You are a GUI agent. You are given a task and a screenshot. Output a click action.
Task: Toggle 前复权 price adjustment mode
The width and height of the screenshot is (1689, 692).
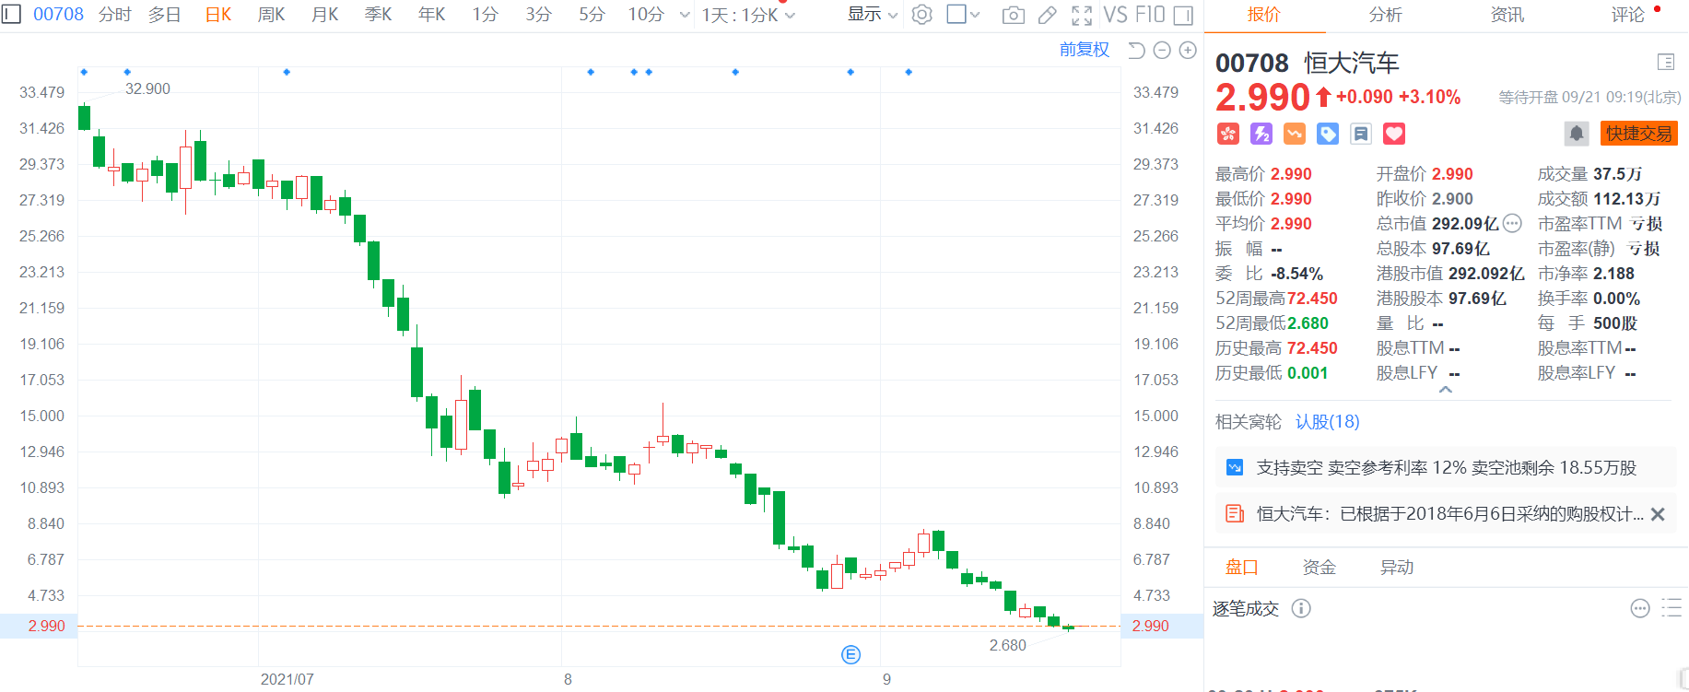coord(1085,50)
